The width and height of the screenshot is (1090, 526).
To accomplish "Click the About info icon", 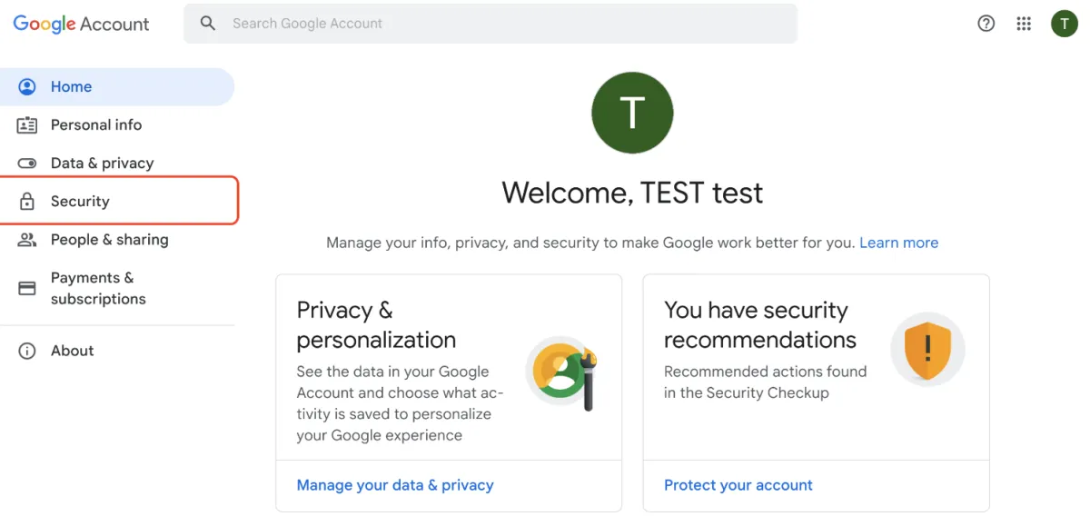I will (x=27, y=351).
